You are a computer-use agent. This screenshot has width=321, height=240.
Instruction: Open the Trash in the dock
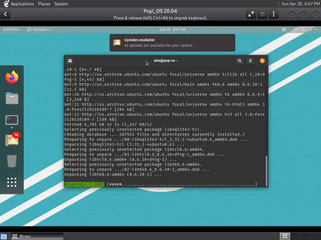[12, 161]
